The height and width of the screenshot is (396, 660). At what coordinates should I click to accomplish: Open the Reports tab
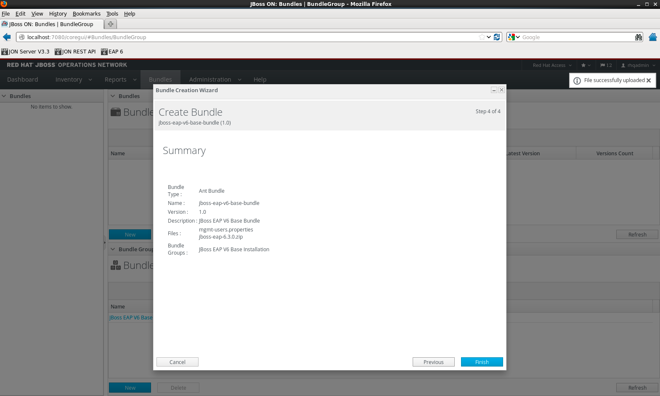pos(116,80)
